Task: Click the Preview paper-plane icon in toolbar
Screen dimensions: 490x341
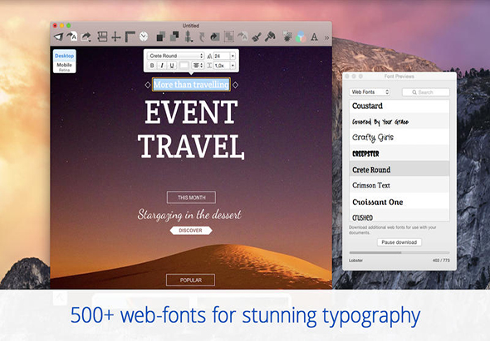Action: [x=58, y=37]
